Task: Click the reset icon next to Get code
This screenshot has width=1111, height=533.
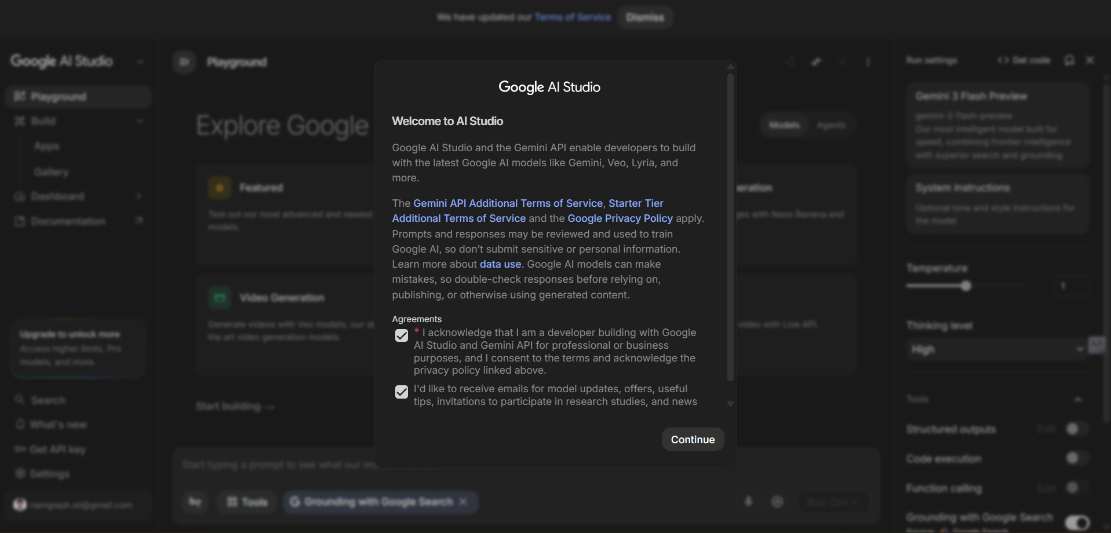Action: pos(1069,60)
